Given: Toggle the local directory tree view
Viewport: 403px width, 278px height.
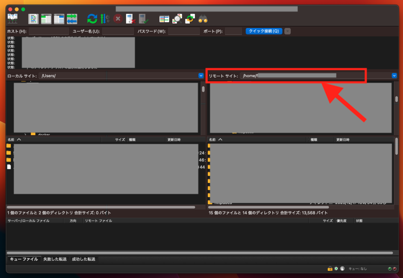Looking at the screenshot, I should (x=46, y=19).
